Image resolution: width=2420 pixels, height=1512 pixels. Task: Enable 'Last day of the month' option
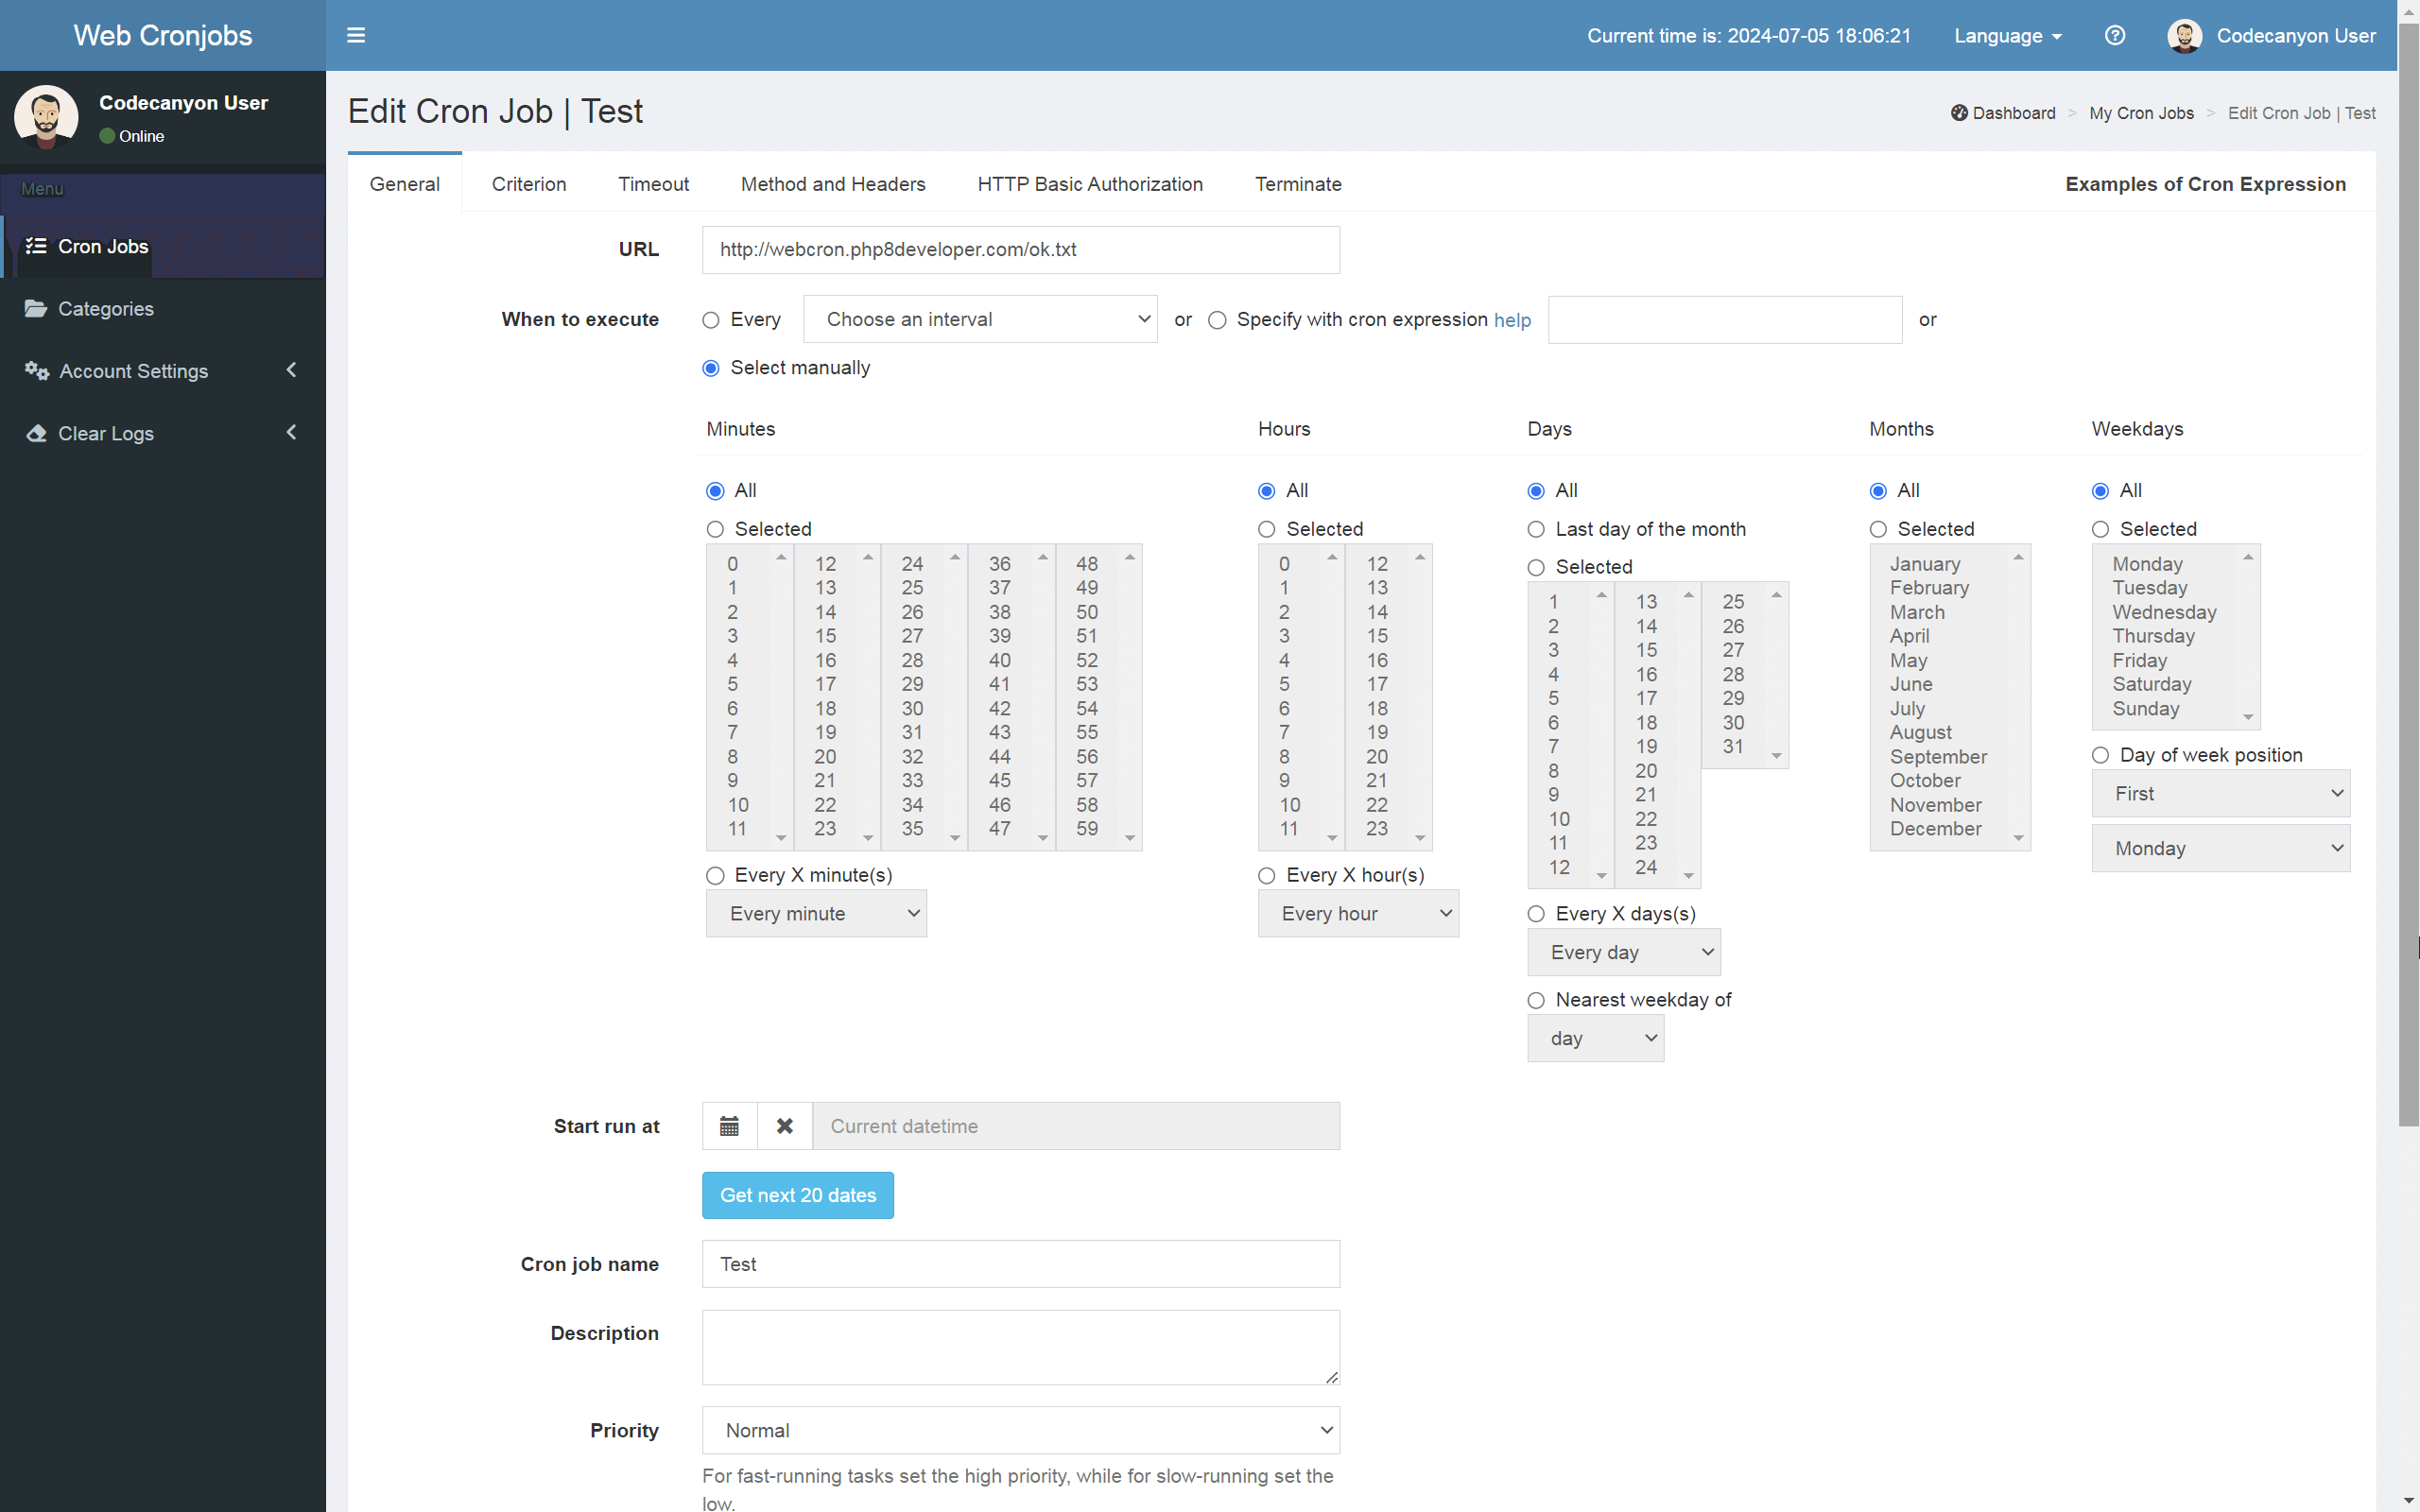(1536, 529)
